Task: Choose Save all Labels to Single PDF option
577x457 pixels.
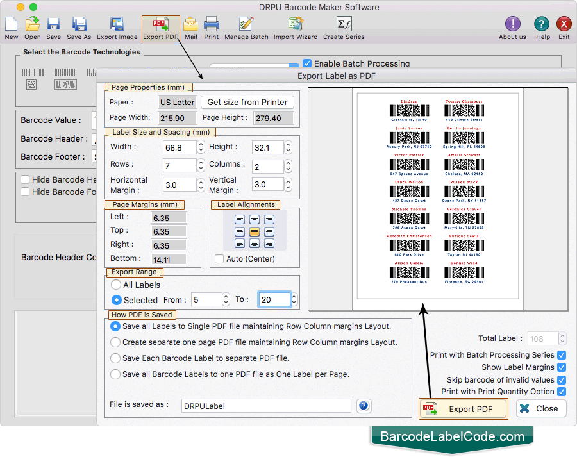Action: 115,326
